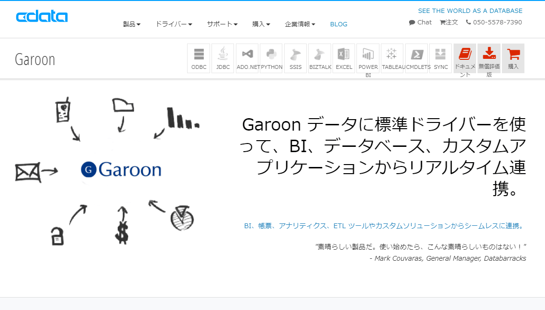Click the Garoon logo image
The width and height of the screenshot is (545, 310).
[x=122, y=170]
